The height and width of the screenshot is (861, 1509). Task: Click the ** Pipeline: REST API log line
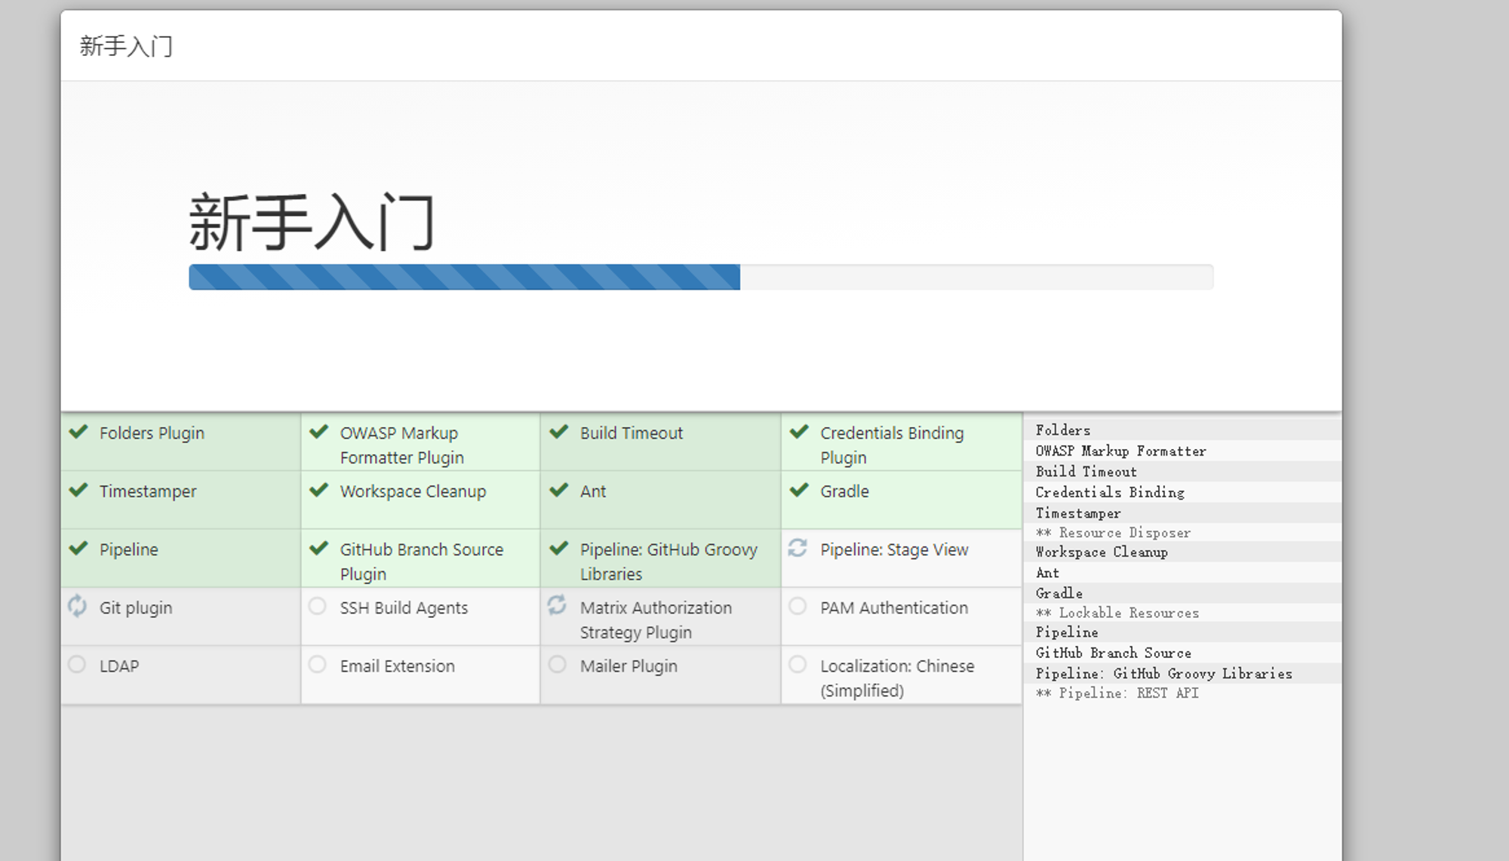(1117, 693)
